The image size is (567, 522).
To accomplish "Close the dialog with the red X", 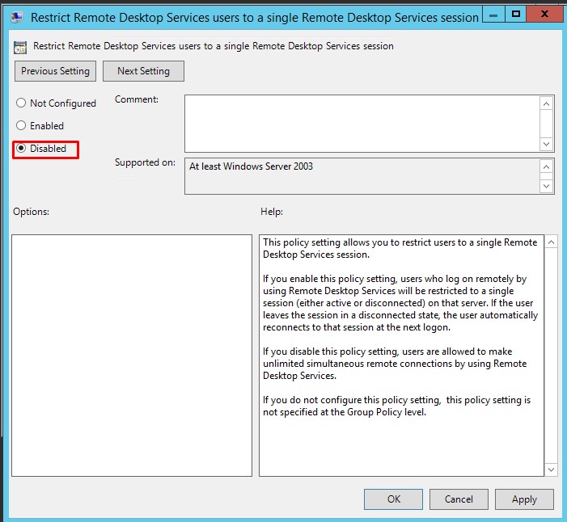I will click(x=545, y=14).
